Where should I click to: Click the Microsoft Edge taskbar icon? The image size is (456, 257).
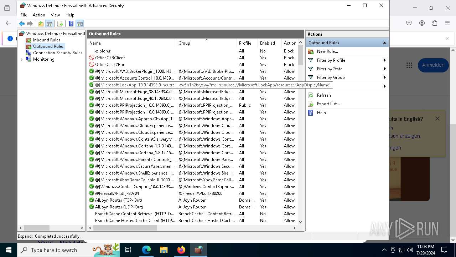(x=146, y=250)
